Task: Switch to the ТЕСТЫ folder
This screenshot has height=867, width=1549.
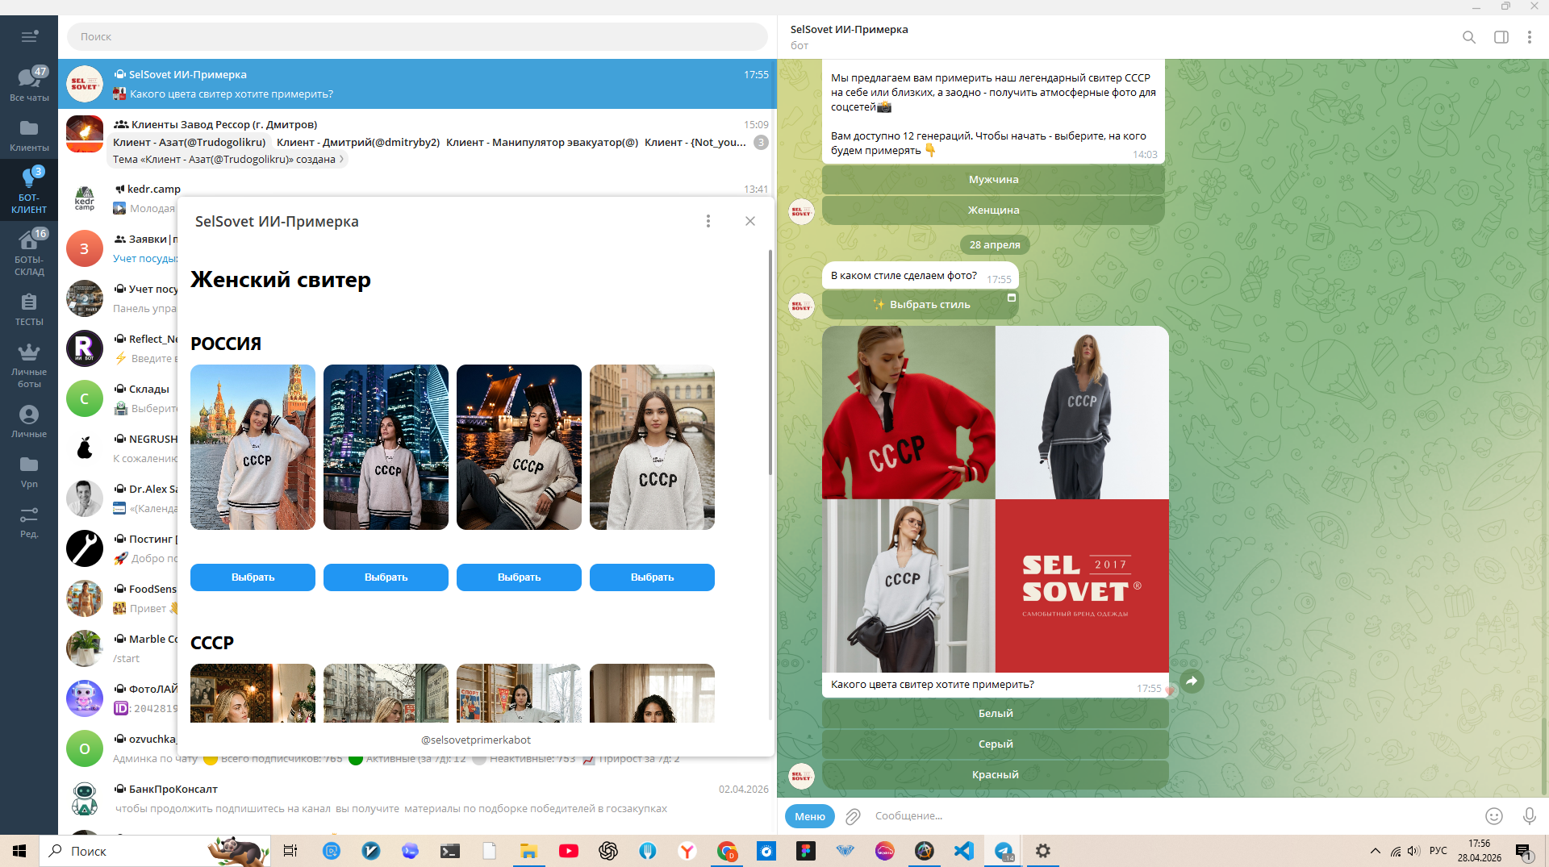Action: coord(29,310)
